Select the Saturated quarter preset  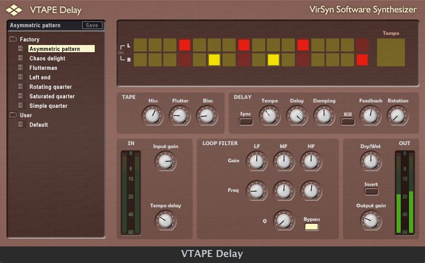click(52, 96)
